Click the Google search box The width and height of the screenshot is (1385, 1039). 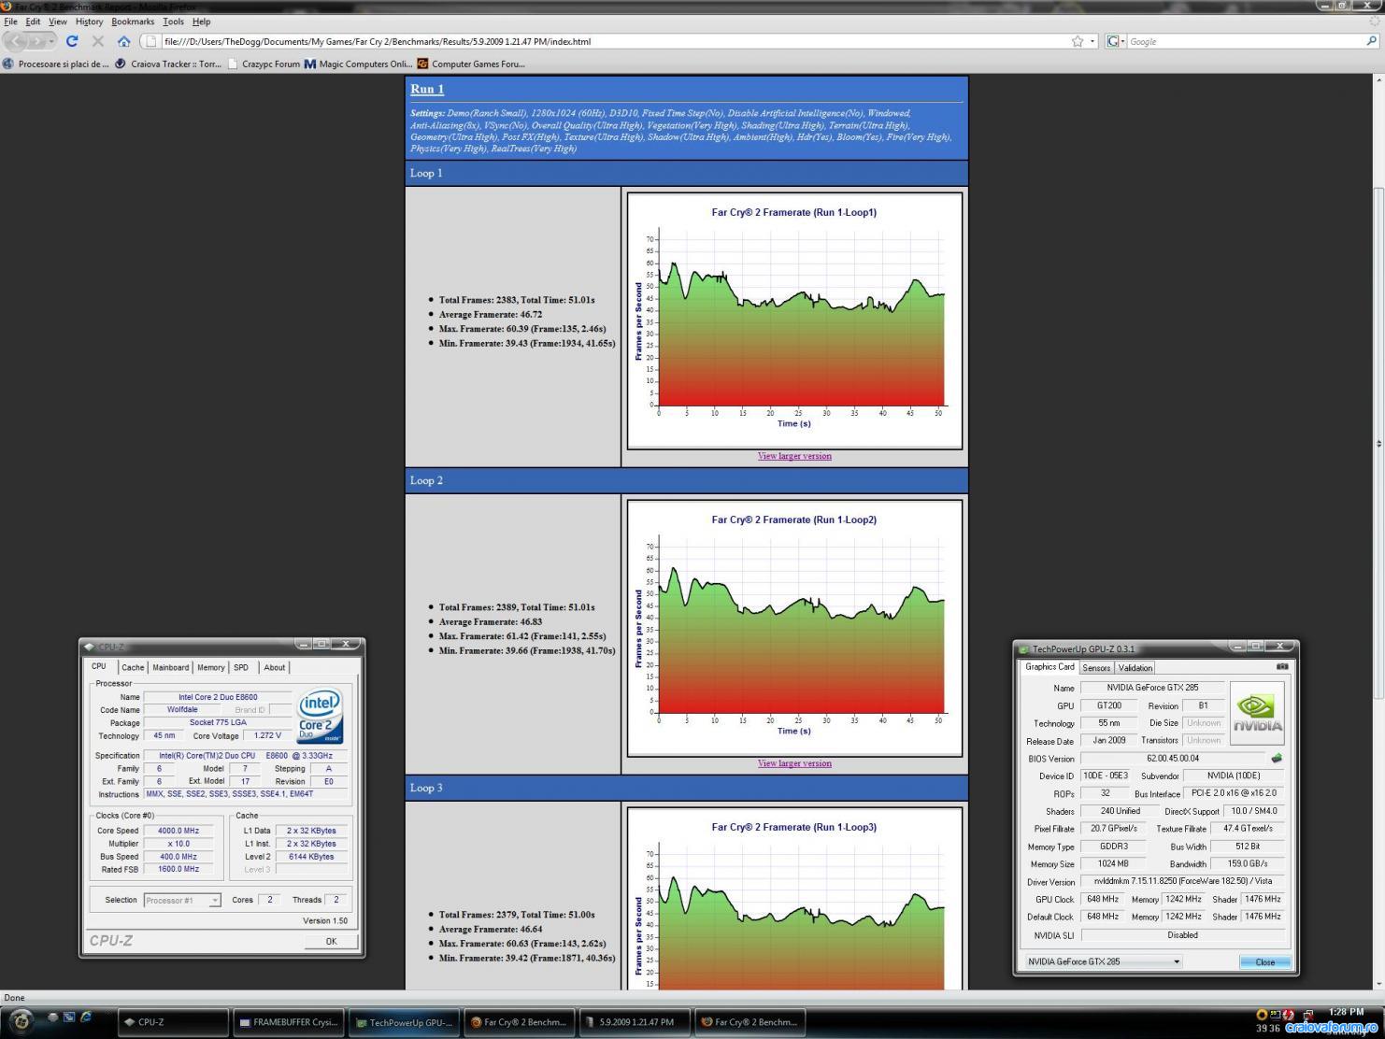point(1245,41)
